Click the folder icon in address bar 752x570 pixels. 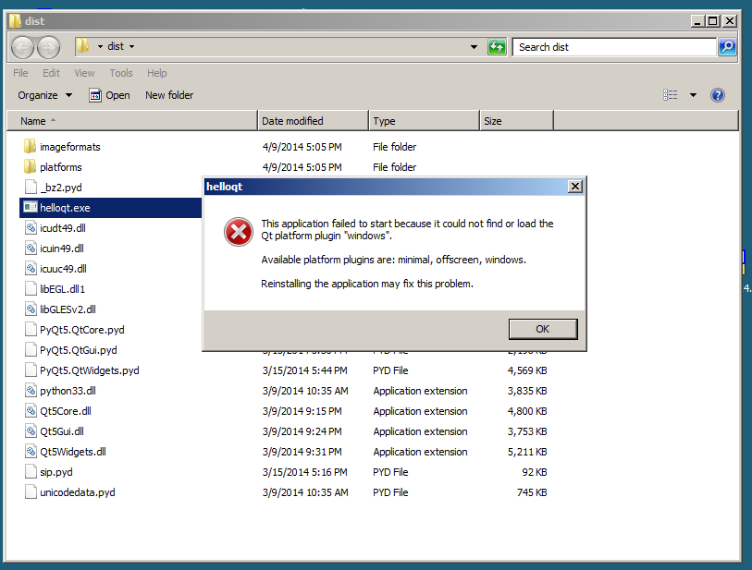point(83,46)
